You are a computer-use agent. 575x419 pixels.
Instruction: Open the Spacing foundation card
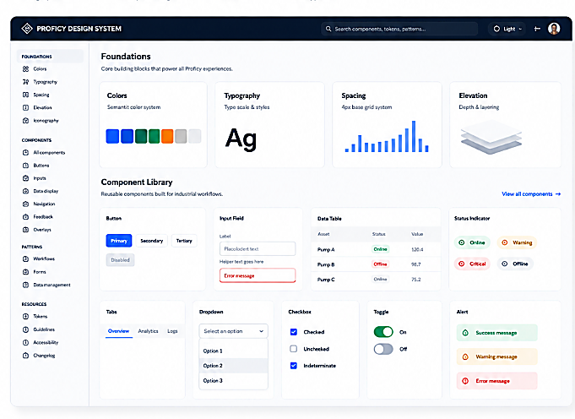click(387, 125)
